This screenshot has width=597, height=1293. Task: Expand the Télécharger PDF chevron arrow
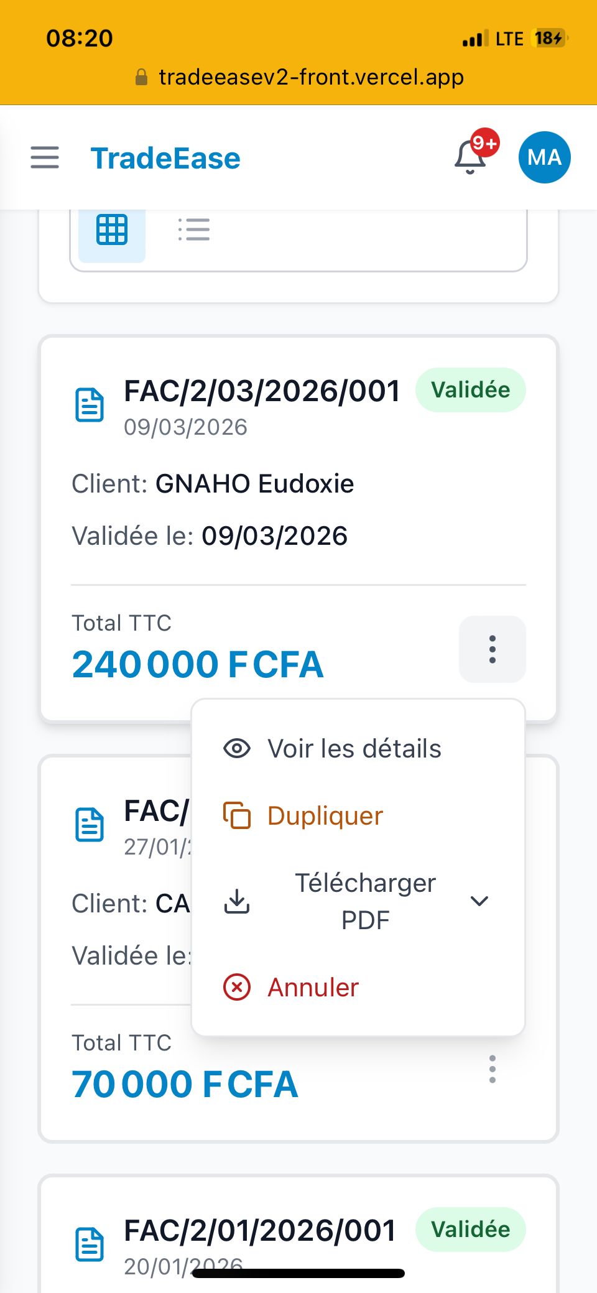[479, 901]
